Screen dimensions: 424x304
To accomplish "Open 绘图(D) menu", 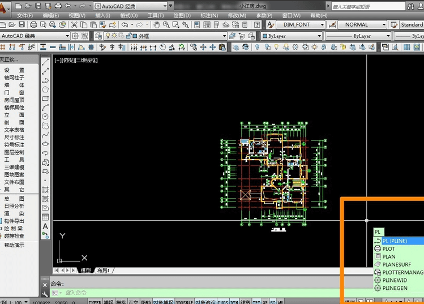I will coord(182,16).
